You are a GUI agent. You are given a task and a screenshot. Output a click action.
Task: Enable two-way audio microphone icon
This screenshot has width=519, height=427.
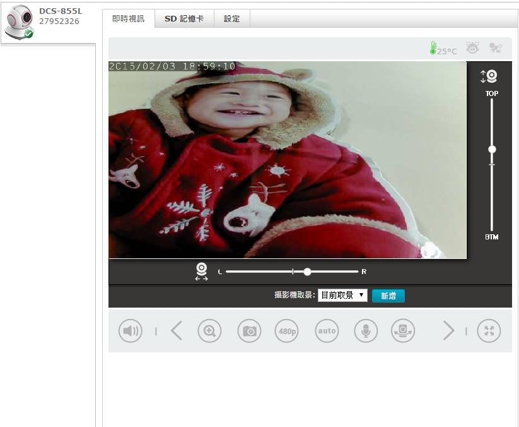(x=365, y=331)
